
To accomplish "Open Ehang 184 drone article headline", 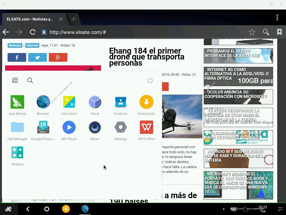I will (x=147, y=57).
